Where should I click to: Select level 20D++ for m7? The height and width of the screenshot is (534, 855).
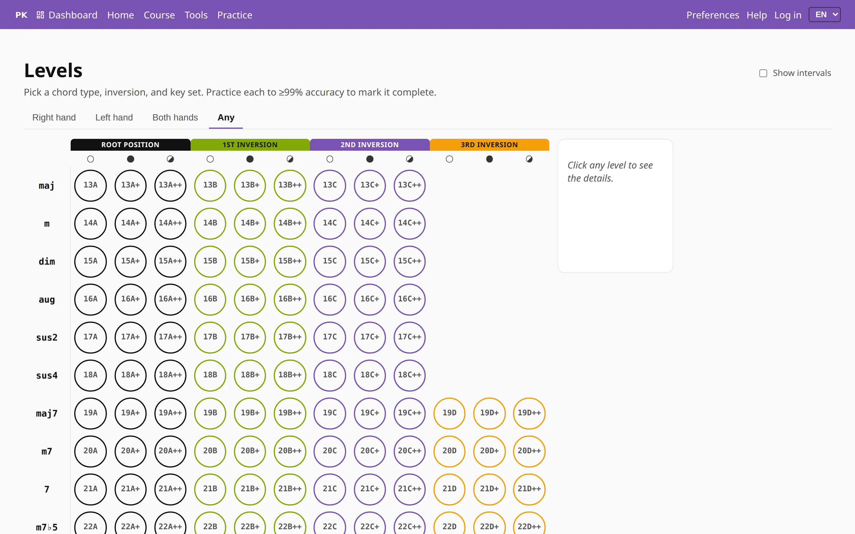(x=529, y=451)
